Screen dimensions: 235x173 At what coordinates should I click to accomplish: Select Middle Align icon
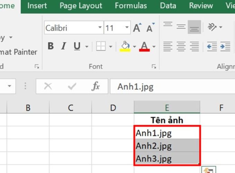pos(181,27)
